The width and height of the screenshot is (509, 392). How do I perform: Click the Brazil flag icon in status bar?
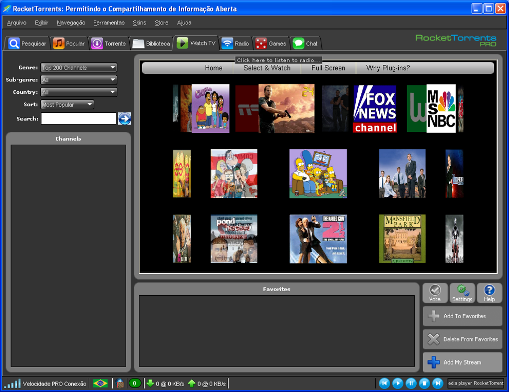coord(100,384)
